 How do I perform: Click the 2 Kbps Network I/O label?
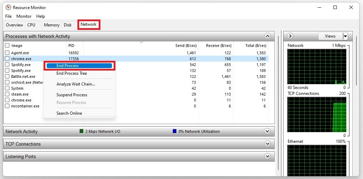click(x=103, y=131)
